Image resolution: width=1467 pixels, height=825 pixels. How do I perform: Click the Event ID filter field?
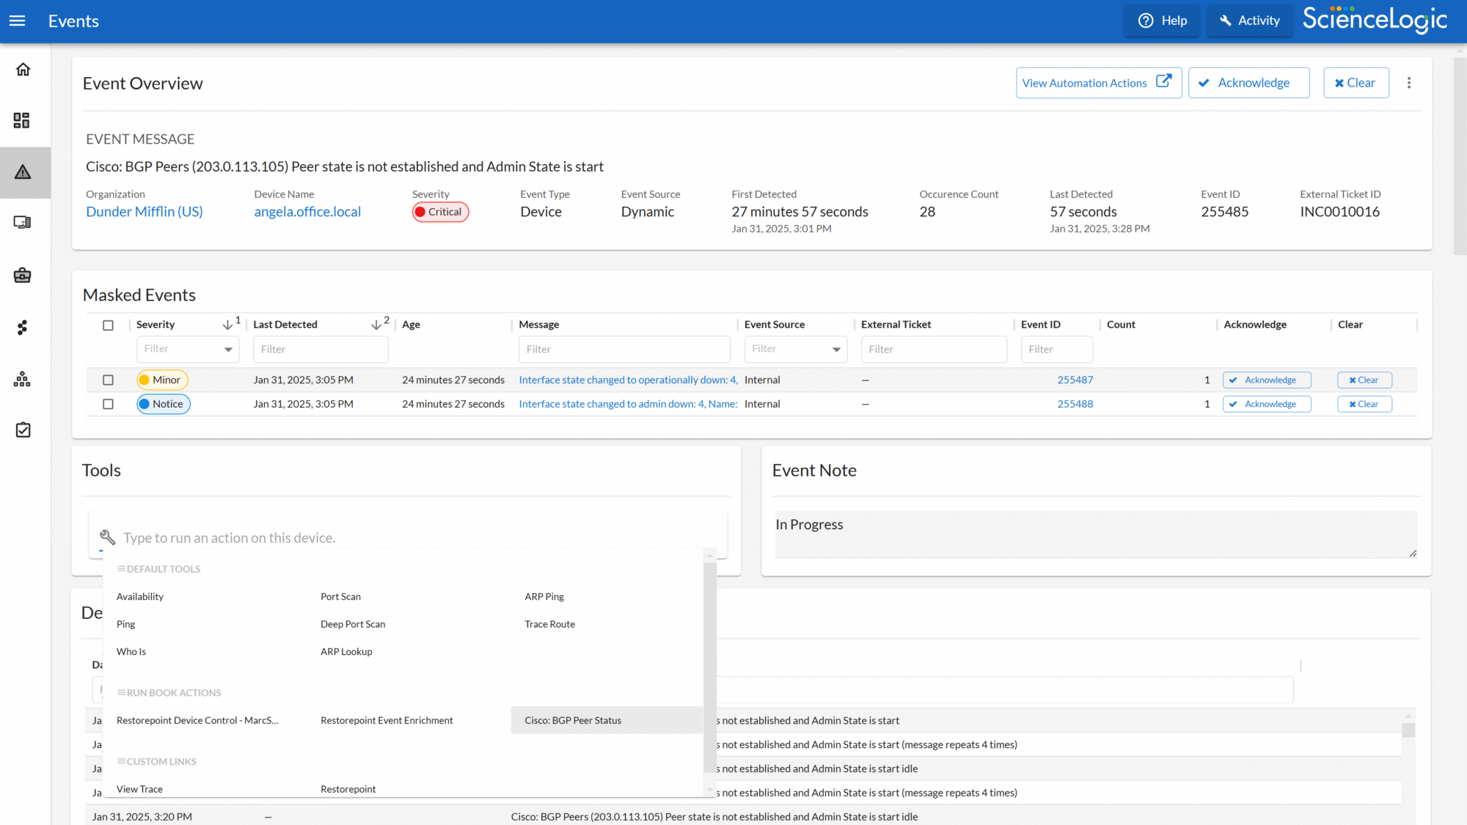(1057, 349)
